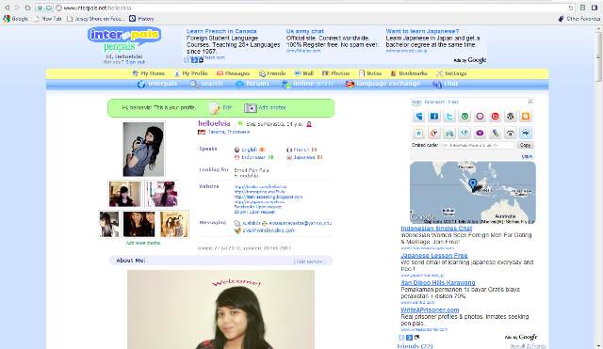
Task: Click the Edit section link for About Me
Action: coord(310,262)
